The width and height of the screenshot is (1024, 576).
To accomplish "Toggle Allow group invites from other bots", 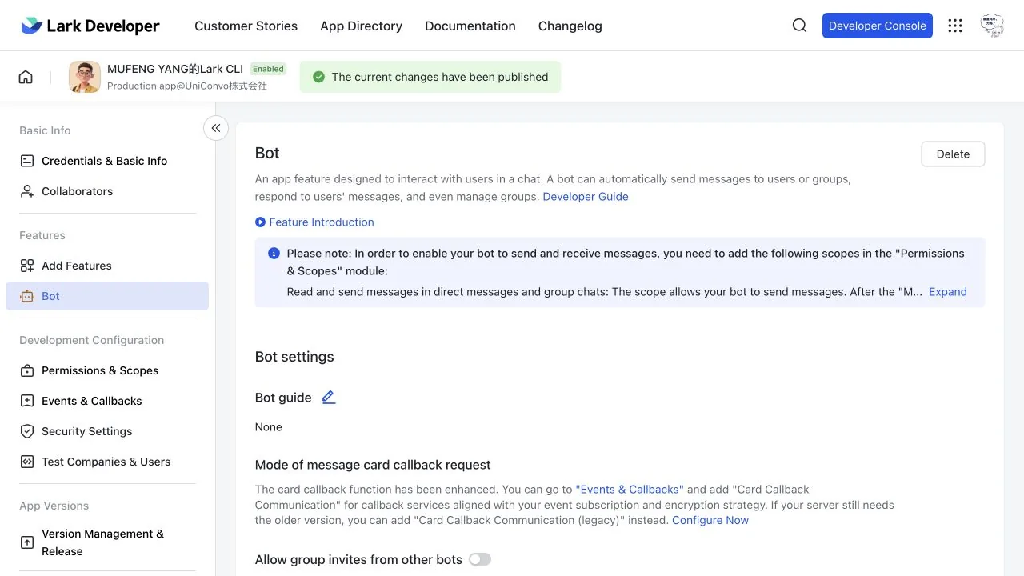I will pyautogui.click(x=480, y=559).
